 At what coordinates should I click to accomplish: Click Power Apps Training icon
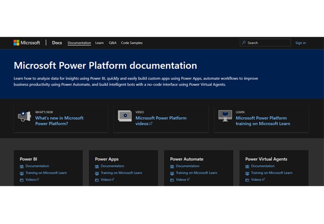[97, 173]
